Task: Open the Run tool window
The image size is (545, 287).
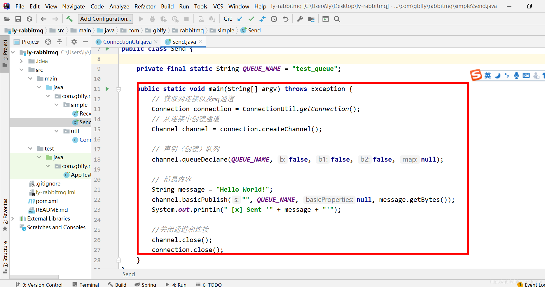Action: (x=176, y=284)
